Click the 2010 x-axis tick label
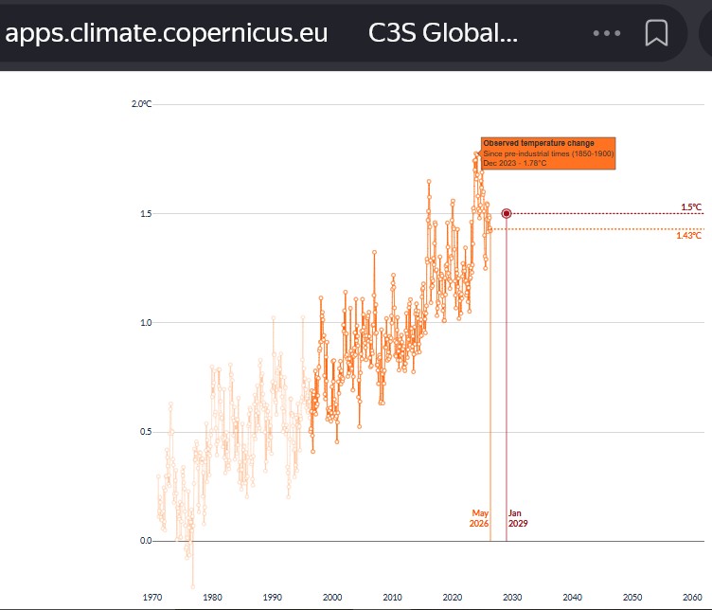Viewport: 712px width, 610px height. click(392, 598)
